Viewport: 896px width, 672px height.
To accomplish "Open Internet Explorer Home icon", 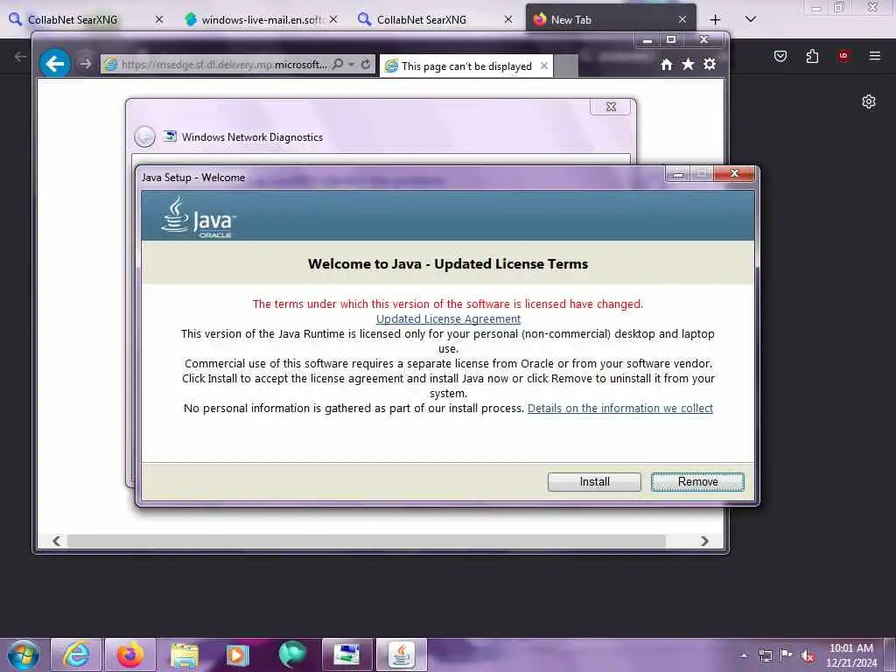I will (666, 64).
